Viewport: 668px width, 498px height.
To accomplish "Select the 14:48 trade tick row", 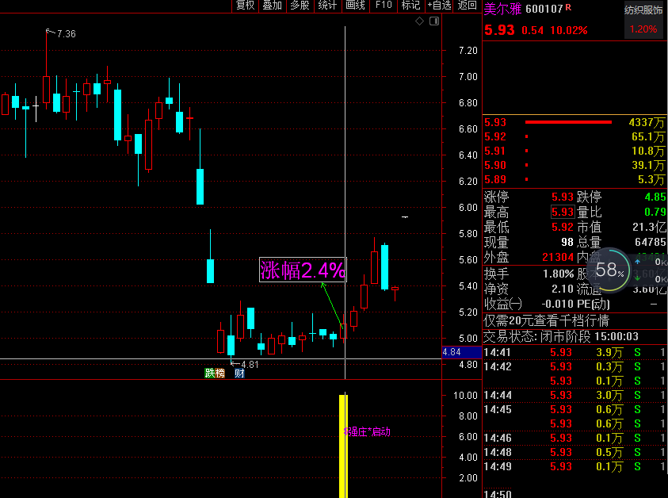I will [x=574, y=452].
